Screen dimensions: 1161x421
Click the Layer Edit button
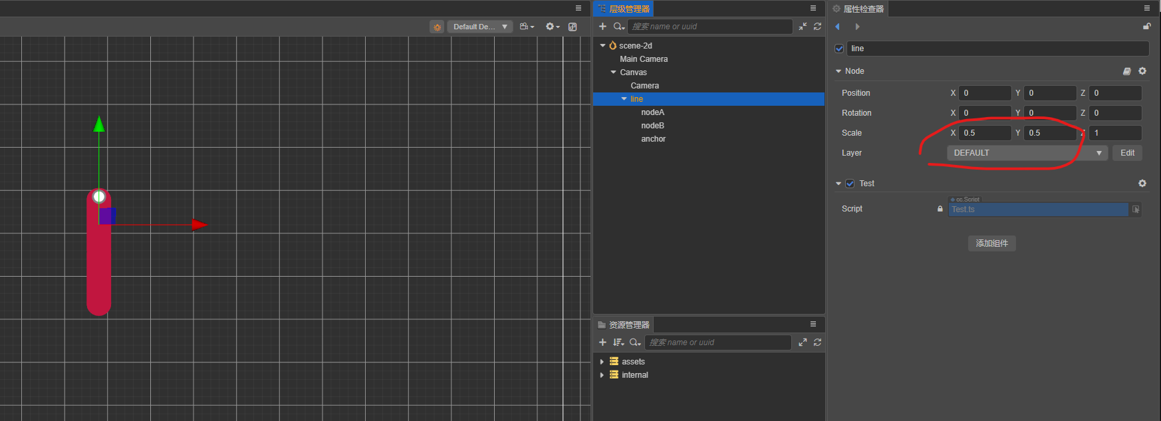[1127, 153]
